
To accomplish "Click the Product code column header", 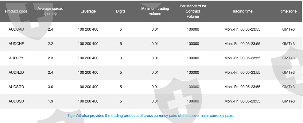I will 16,11.
